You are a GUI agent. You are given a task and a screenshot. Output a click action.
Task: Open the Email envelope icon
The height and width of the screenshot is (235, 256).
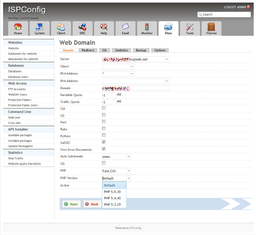(x=125, y=27)
